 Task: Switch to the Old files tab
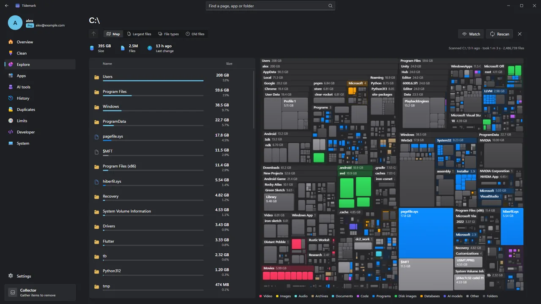[195, 34]
